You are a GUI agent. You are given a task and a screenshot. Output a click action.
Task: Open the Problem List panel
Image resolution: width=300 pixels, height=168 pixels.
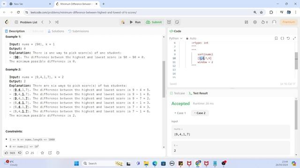coord(26,22)
